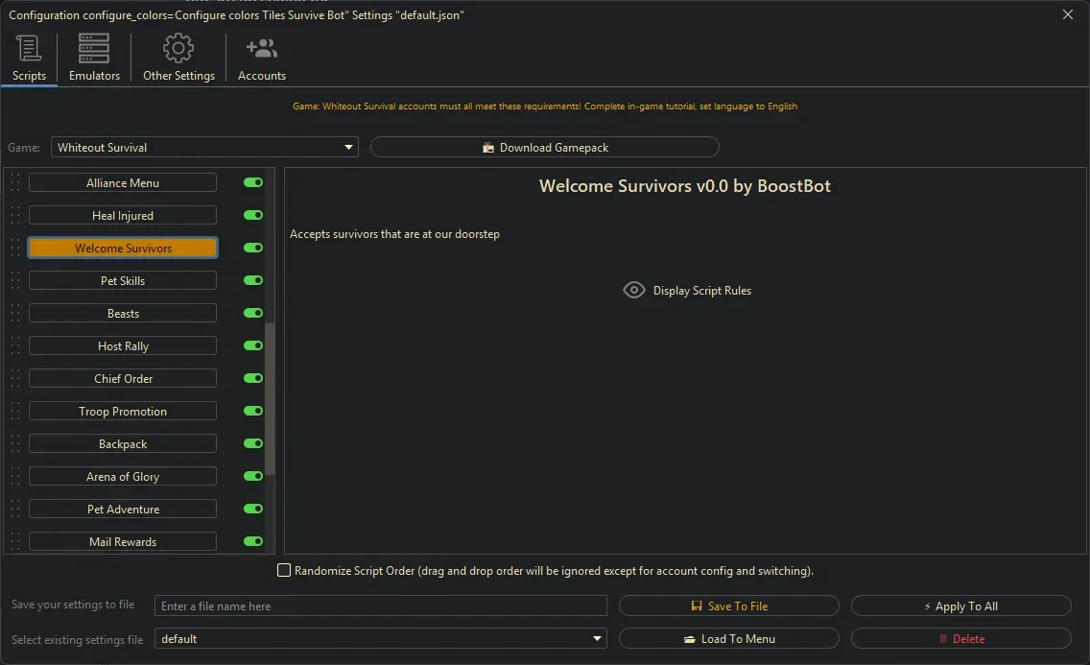1090x665 pixels.
Task: Open the Other Settings gear icon
Action: [x=178, y=48]
